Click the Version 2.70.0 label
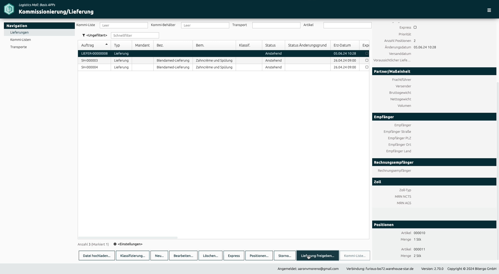499x274 pixels. (432, 269)
